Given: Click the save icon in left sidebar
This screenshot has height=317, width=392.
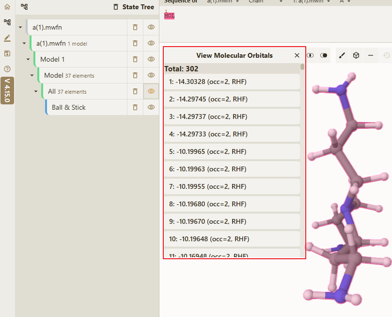Looking at the screenshot, I should (7, 53).
